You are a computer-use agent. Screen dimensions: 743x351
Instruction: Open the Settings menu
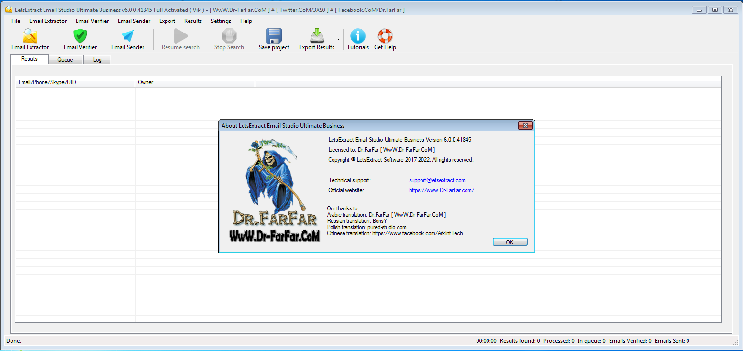[x=221, y=21]
